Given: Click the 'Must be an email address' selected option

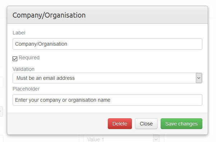Looking at the screenshot, I should [x=46, y=78].
